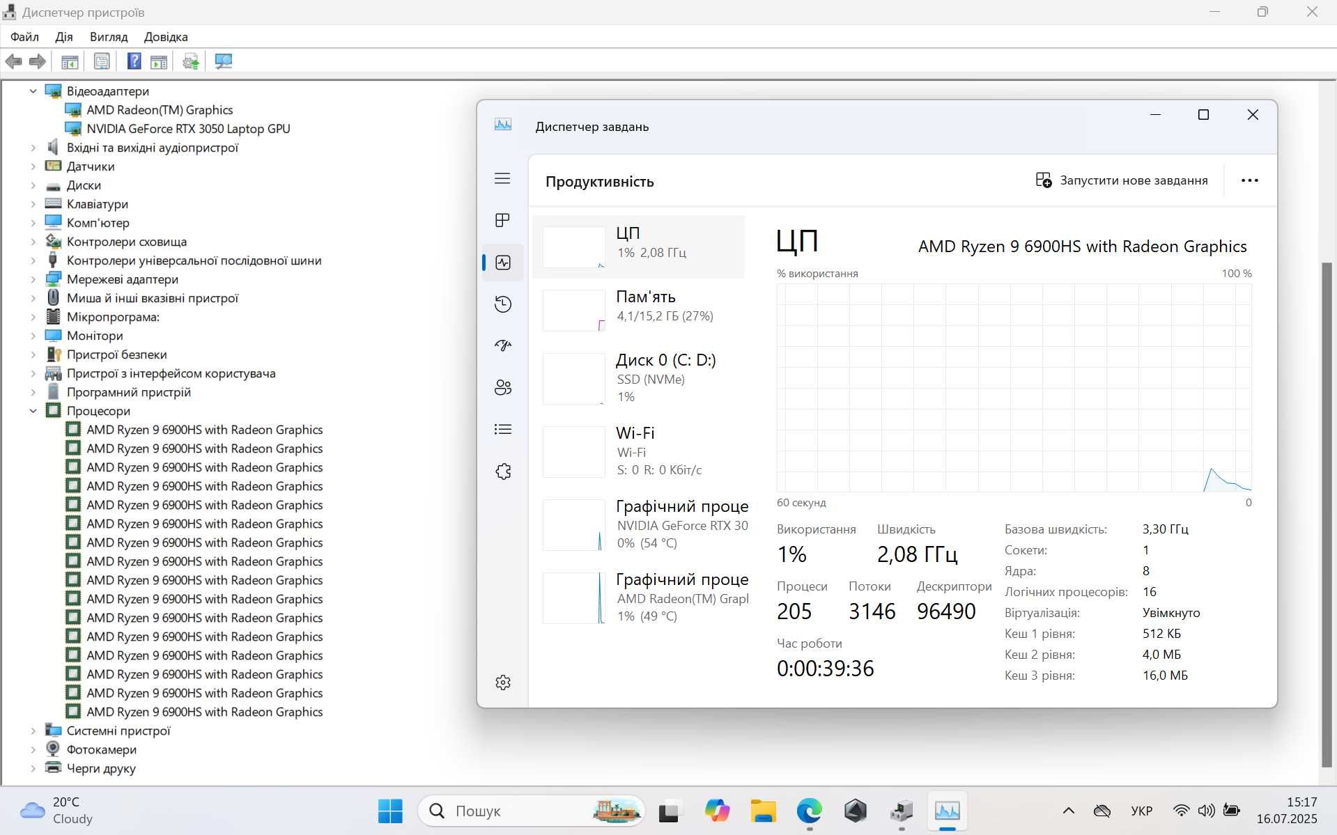Open Task Manager settings gear icon
1337x835 pixels.
503,682
